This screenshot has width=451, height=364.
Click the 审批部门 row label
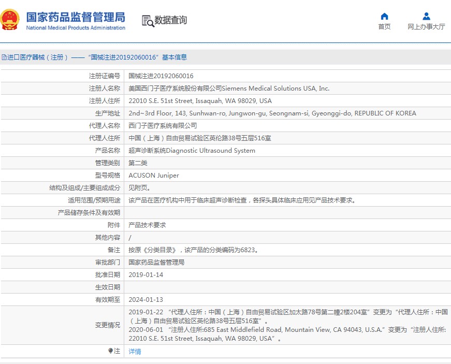(108, 262)
